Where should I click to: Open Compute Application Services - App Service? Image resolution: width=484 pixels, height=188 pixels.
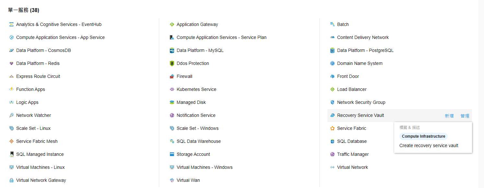pos(60,37)
